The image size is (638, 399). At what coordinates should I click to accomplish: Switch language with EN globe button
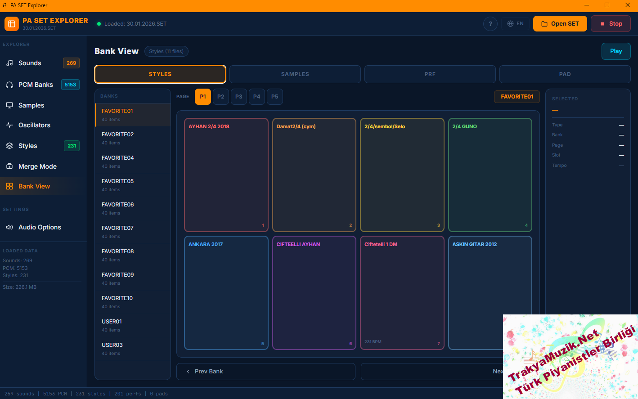(515, 24)
